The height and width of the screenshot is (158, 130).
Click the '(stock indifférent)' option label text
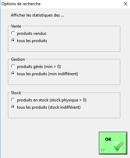pyautogui.click(x=64, y=107)
